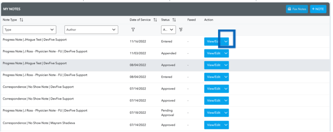Expand action chevron for Mayram Shadieva note
Image resolution: width=333 pixels, height=132 pixels.
pyautogui.click(x=226, y=125)
